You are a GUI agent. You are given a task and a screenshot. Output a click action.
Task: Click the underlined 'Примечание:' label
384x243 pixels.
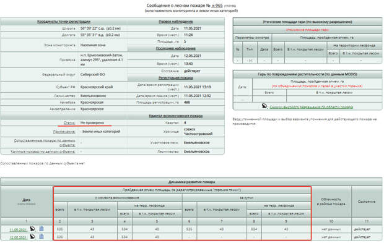pyautogui.click(x=64, y=132)
